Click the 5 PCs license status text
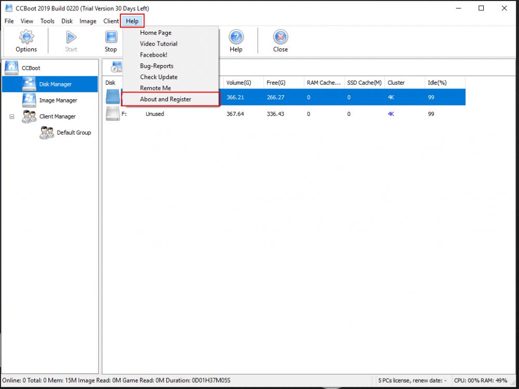 (x=412, y=380)
